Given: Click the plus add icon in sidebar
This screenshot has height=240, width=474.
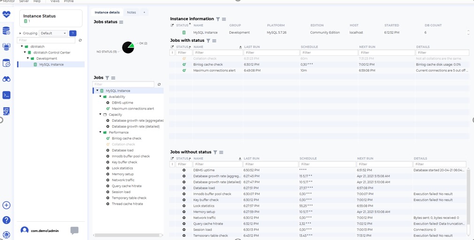Looking at the screenshot, I should [x=7, y=205].
